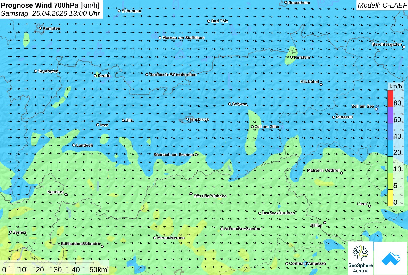Click the Berchtesgaden marker dot

(x=404, y=47)
